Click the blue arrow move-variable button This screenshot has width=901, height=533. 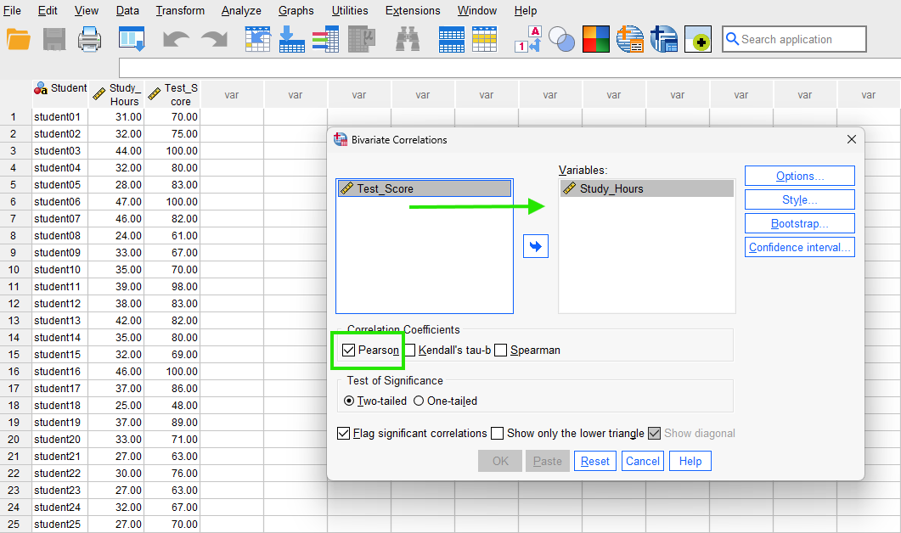[x=537, y=246]
